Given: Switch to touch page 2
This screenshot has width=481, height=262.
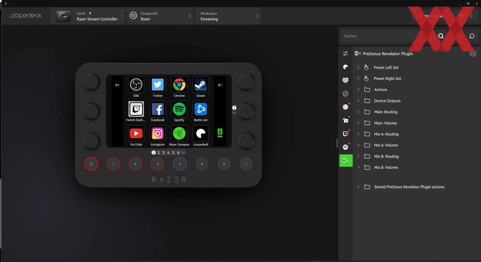Looking at the screenshot, I should coord(158,153).
